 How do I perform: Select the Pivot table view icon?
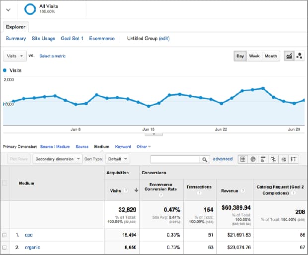tap(294, 159)
